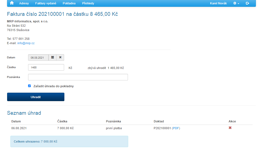Select the Celkem uhrazeno summary text
Viewport: 263px width, 151px height.
[x=35, y=141]
